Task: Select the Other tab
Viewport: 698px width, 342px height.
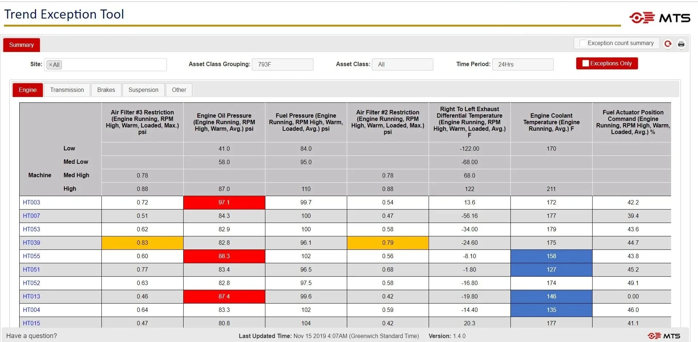Action: 178,90
